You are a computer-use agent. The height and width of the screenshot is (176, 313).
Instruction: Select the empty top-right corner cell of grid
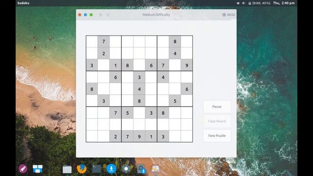[187, 42]
